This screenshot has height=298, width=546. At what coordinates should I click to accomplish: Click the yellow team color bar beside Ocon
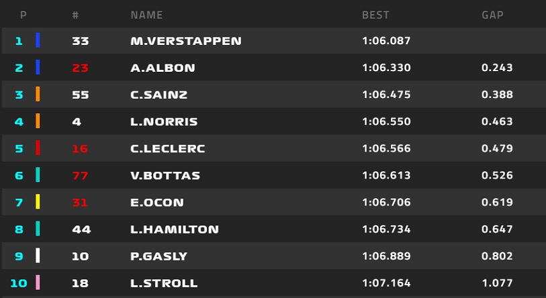tap(38, 202)
